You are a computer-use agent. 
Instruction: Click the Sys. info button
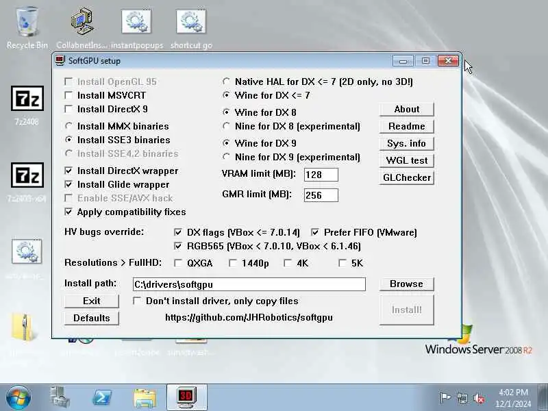tap(406, 143)
